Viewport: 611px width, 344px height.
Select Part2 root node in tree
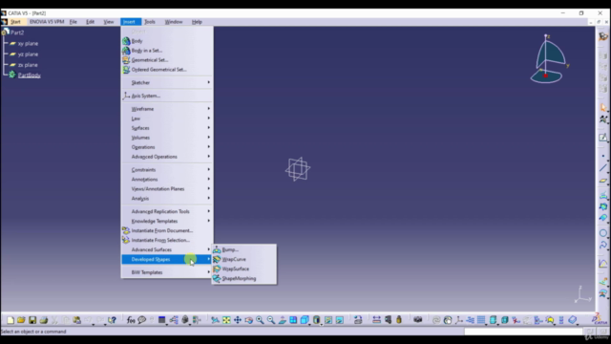(x=17, y=32)
